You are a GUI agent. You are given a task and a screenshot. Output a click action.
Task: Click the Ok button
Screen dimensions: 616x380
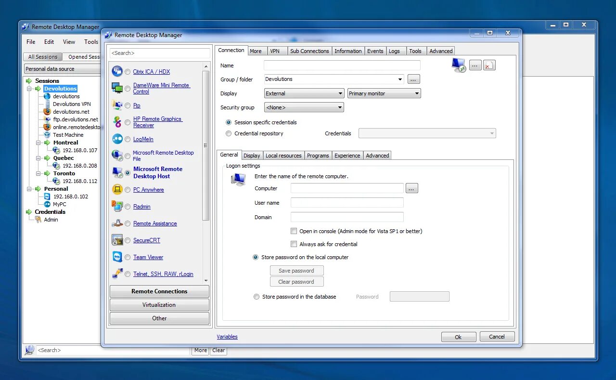pyautogui.click(x=459, y=337)
